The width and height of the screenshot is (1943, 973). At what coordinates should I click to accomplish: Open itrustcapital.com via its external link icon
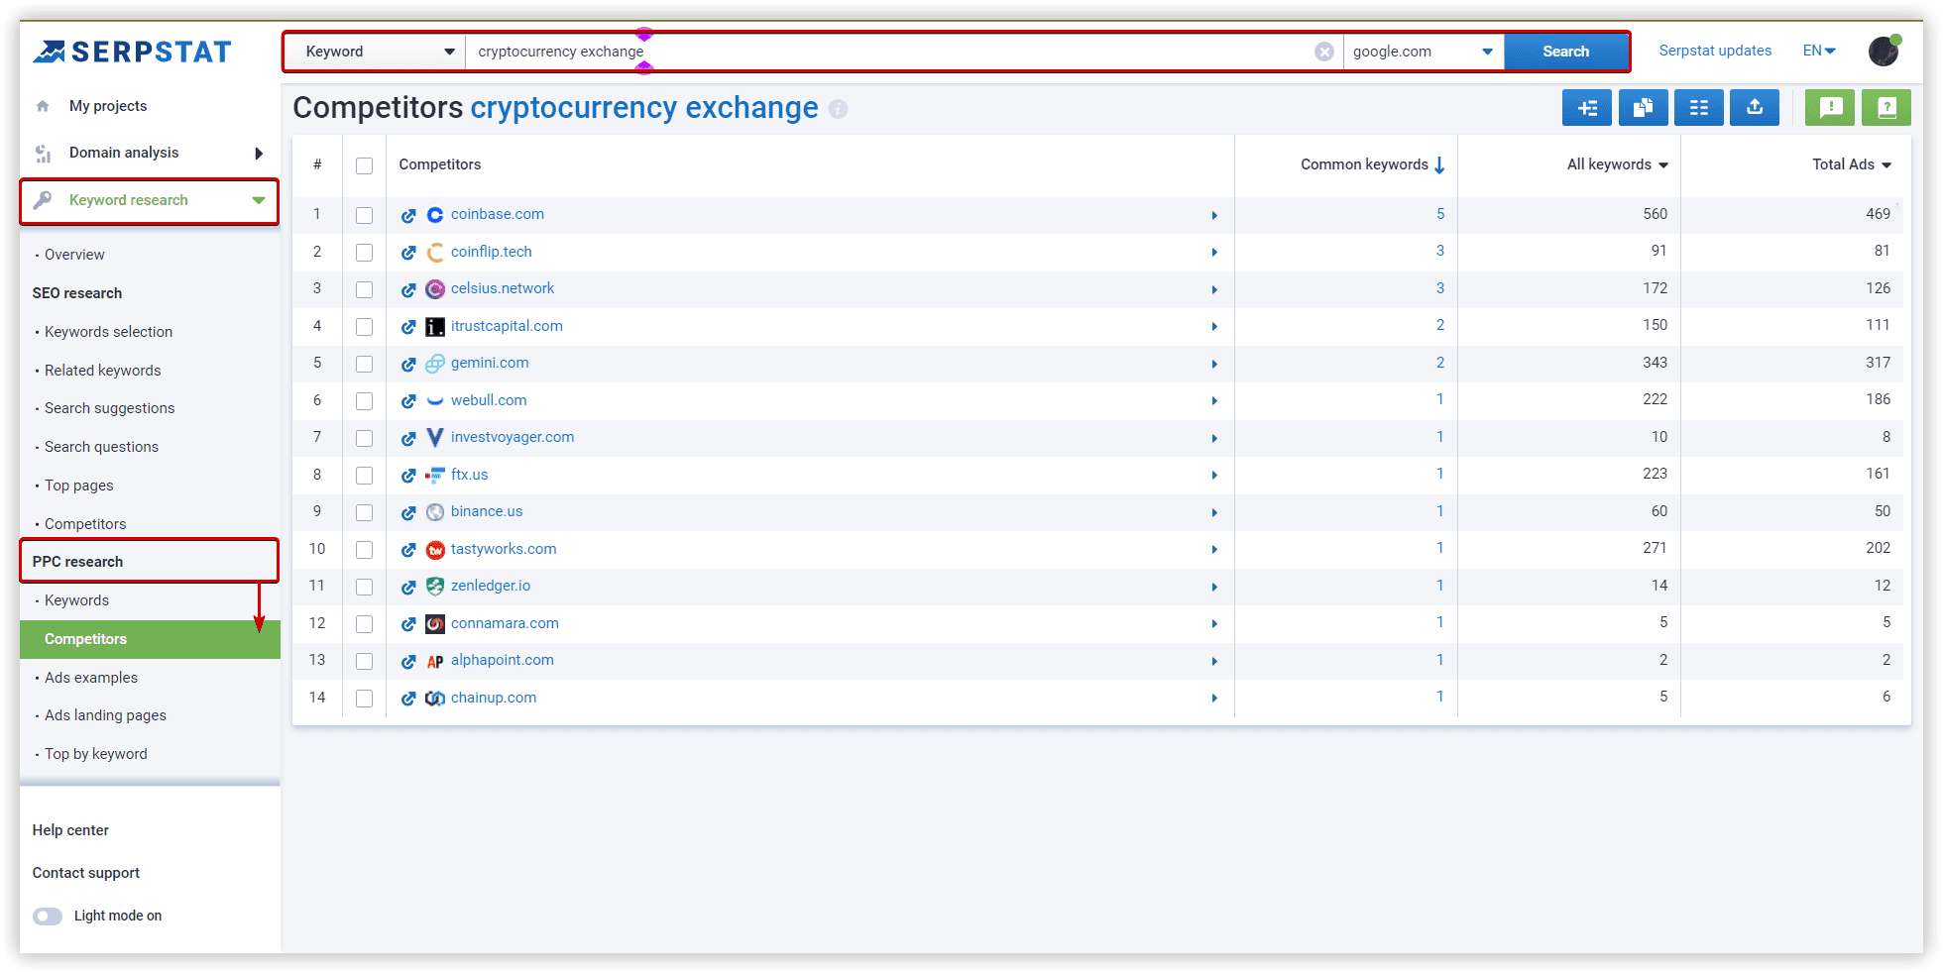click(408, 327)
